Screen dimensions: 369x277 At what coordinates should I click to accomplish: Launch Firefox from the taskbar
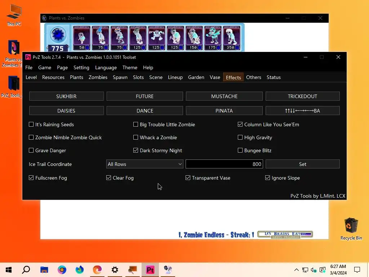80,270
